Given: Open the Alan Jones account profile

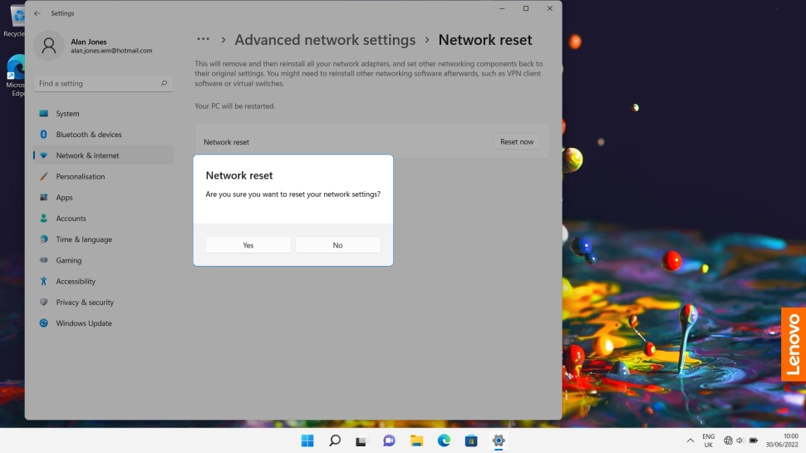Looking at the screenshot, I should click(94, 46).
